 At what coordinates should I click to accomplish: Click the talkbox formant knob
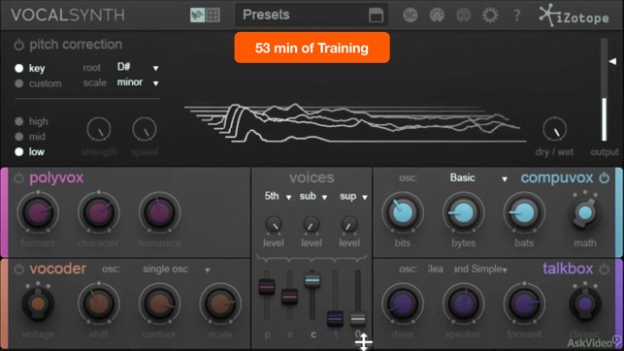(524, 303)
